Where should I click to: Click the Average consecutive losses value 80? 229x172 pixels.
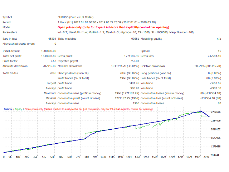click(219, 103)
